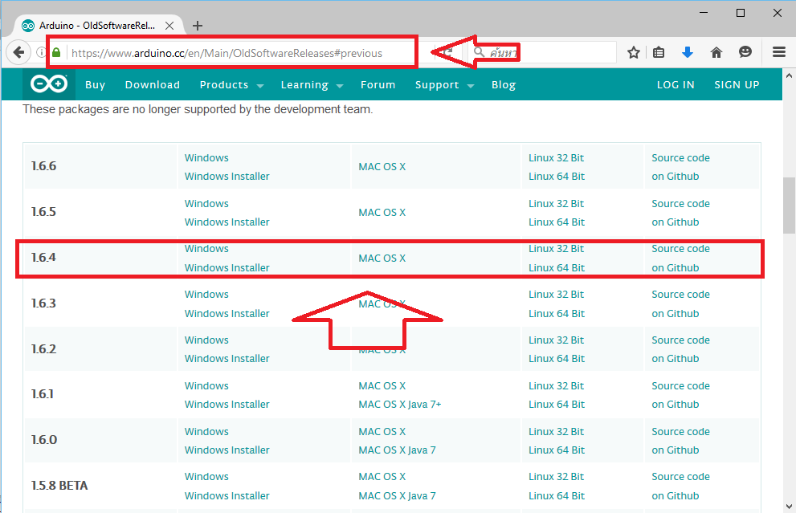The width and height of the screenshot is (796, 513).
Task: Download 1.6.3 Linux 32 Bit
Action: coord(556,295)
